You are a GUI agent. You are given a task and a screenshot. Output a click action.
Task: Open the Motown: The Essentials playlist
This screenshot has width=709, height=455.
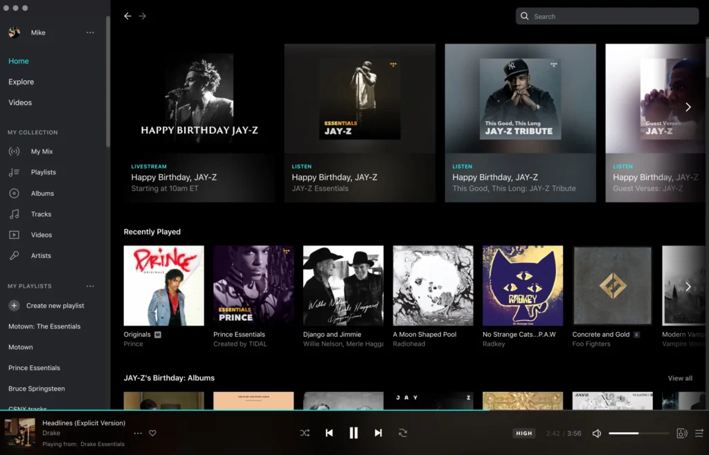click(x=44, y=326)
